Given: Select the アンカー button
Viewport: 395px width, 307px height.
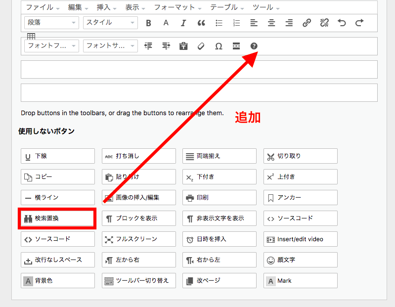Looking at the screenshot, I should [301, 197].
